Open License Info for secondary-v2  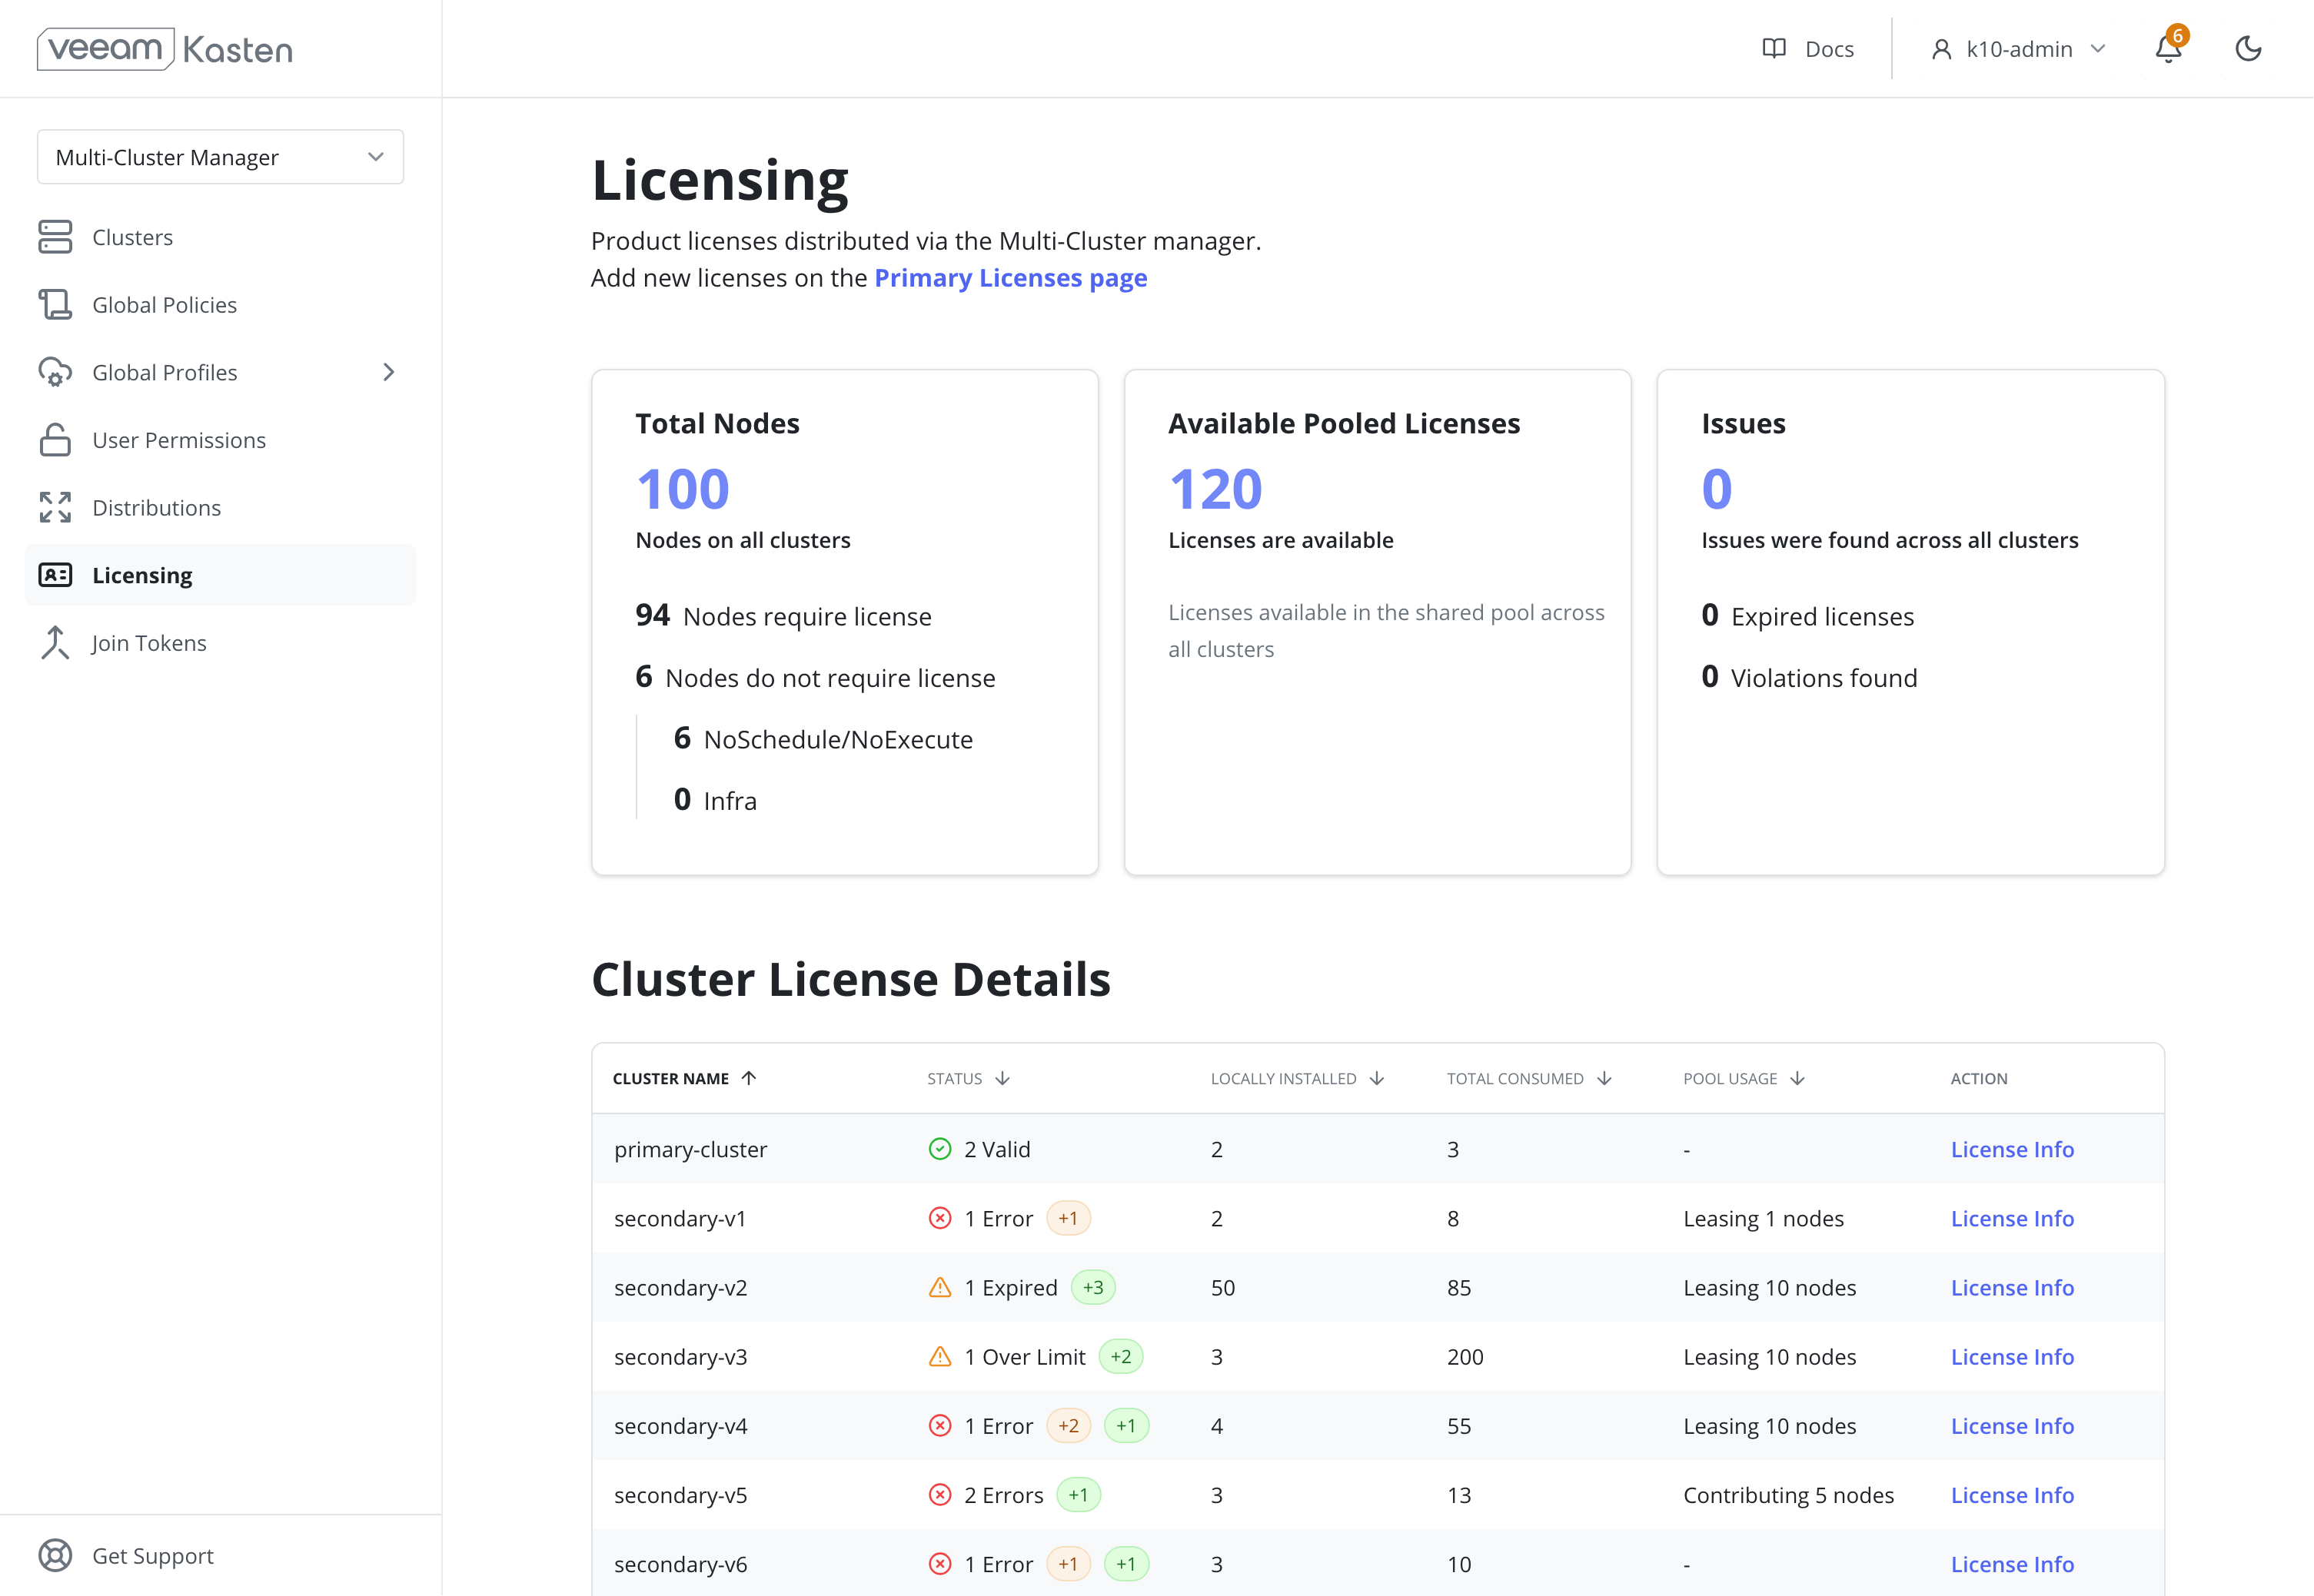click(x=2012, y=1288)
